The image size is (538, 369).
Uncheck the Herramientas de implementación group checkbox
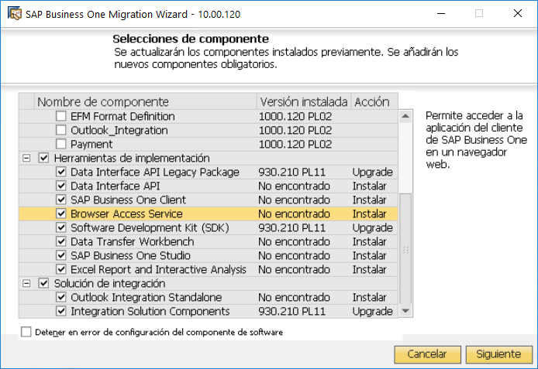(x=43, y=158)
